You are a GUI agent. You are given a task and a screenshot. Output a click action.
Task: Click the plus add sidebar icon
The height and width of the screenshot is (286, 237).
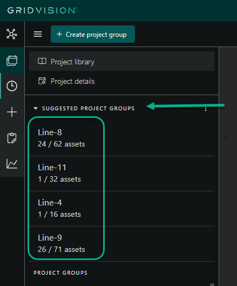pyautogui.click(x=12, y=112)
